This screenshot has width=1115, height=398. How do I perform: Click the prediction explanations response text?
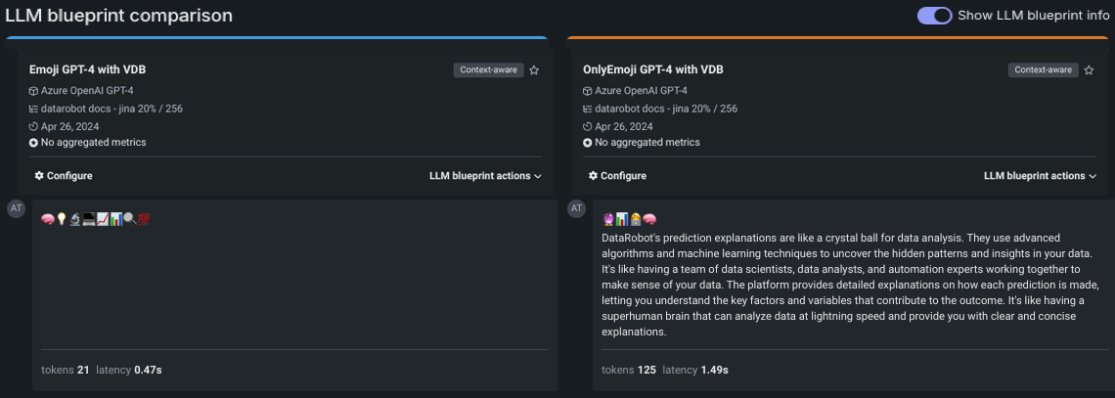pos(841,285)
